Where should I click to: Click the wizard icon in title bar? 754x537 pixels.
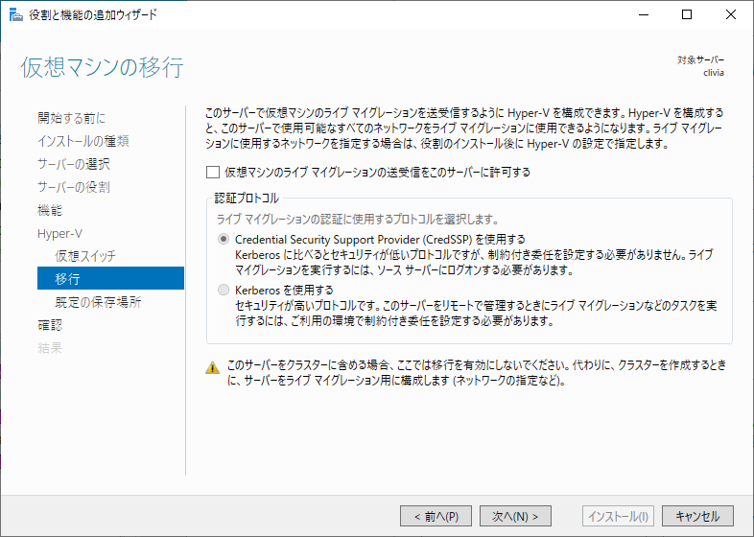(x=16, y=14)
